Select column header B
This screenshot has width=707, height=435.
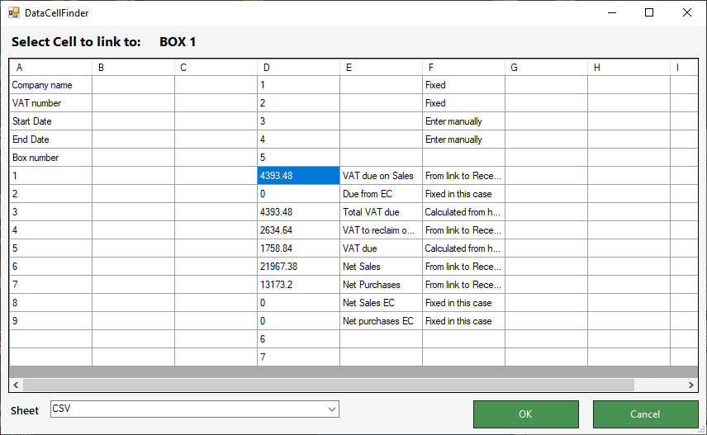(x=134, y=68)
